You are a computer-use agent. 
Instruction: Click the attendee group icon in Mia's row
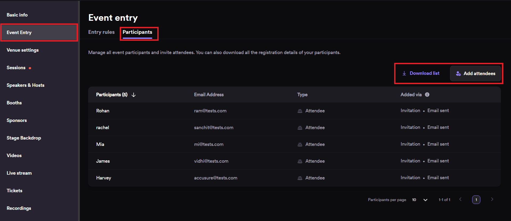300,145
